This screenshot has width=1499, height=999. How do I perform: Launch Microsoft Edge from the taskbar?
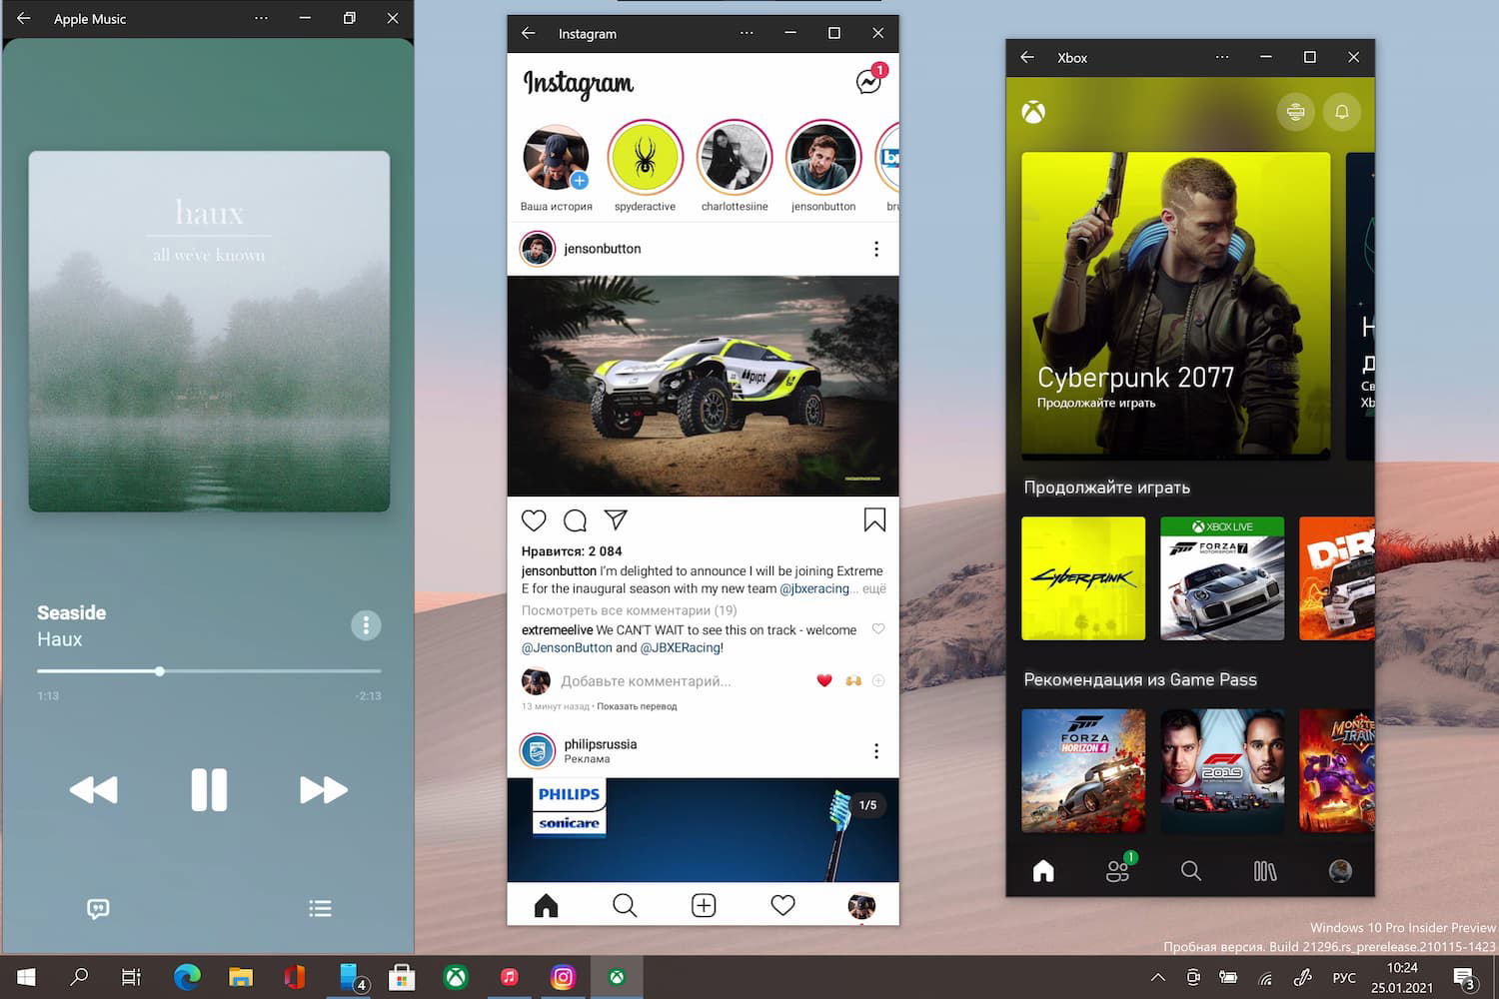click(x=187, y=977)
